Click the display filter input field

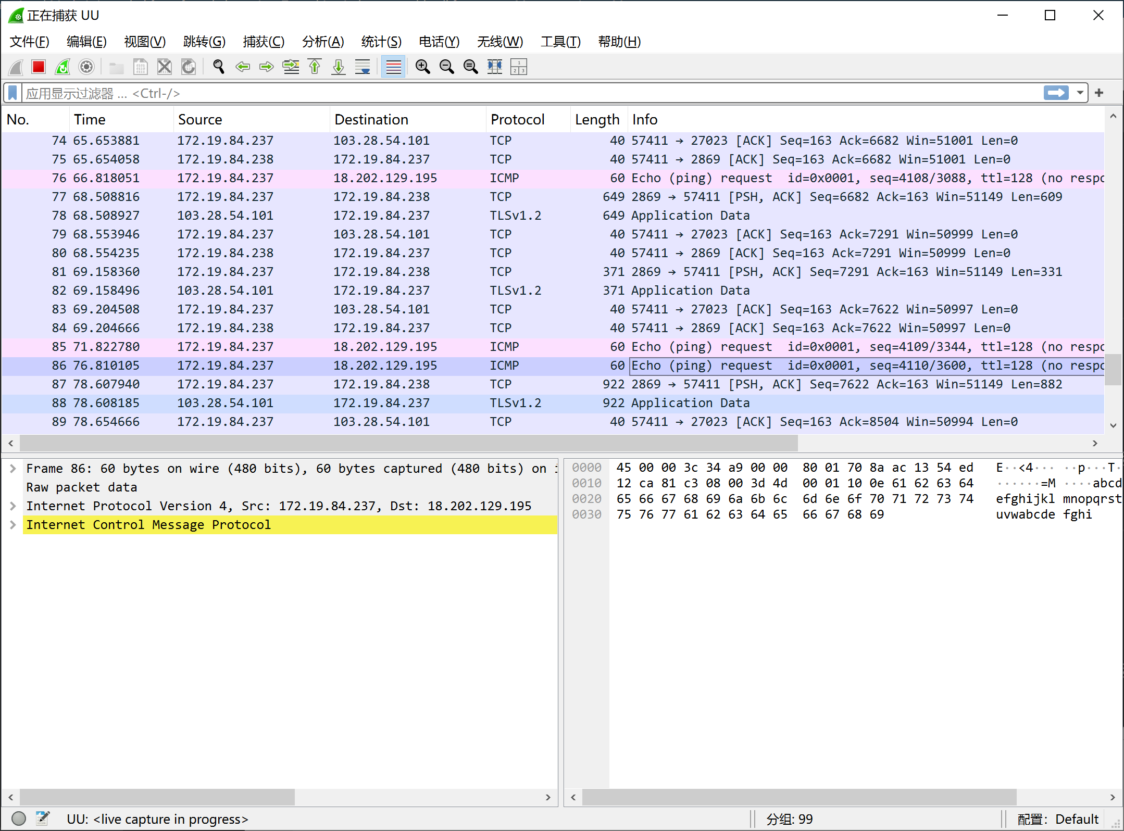[521, 93]
